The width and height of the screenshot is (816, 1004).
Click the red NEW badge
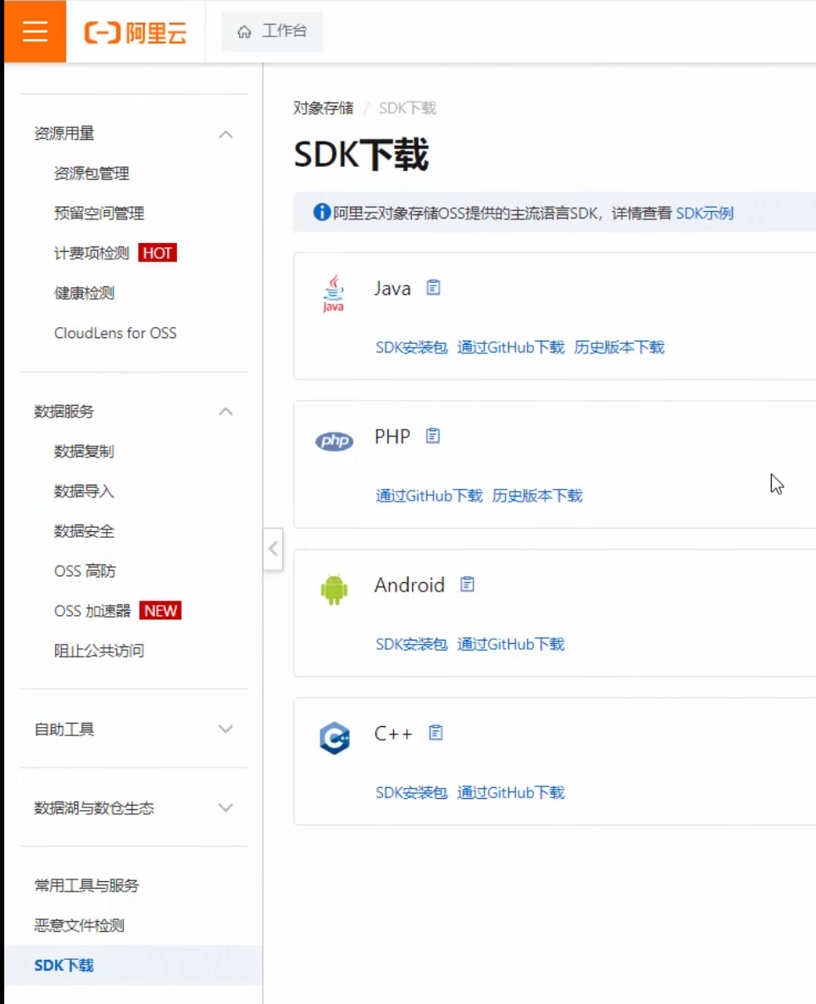[161, 611]
